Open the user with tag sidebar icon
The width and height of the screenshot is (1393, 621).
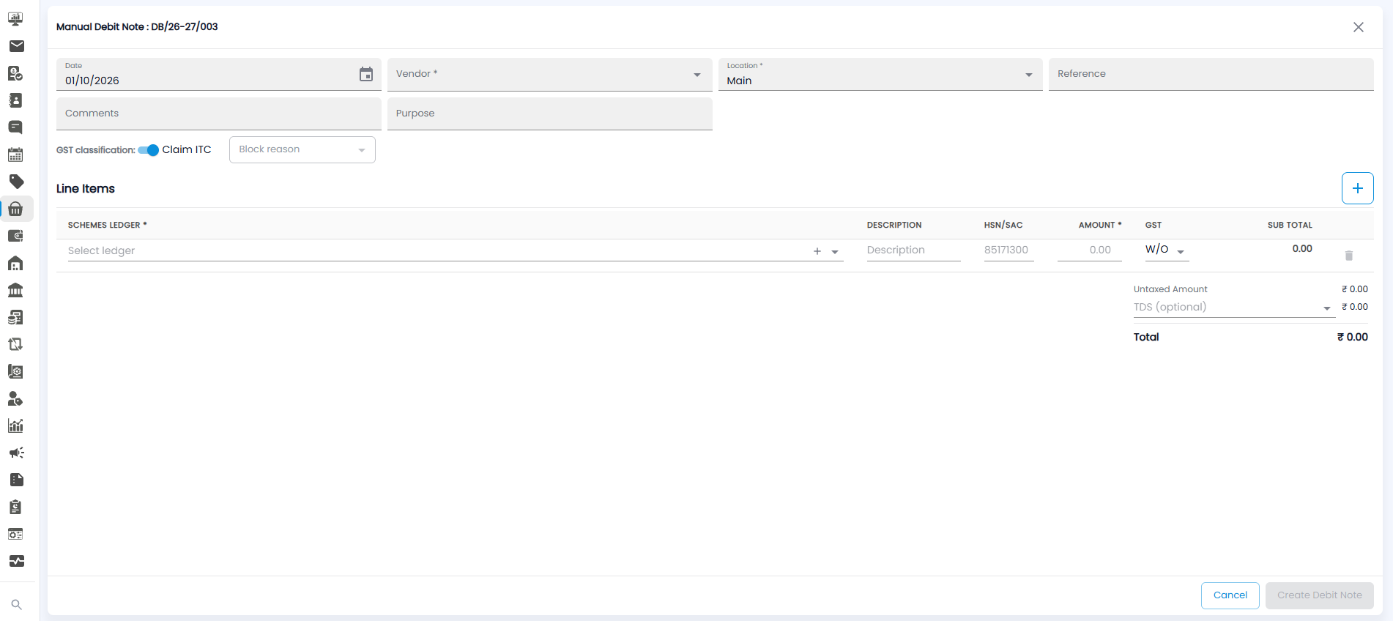15,398
